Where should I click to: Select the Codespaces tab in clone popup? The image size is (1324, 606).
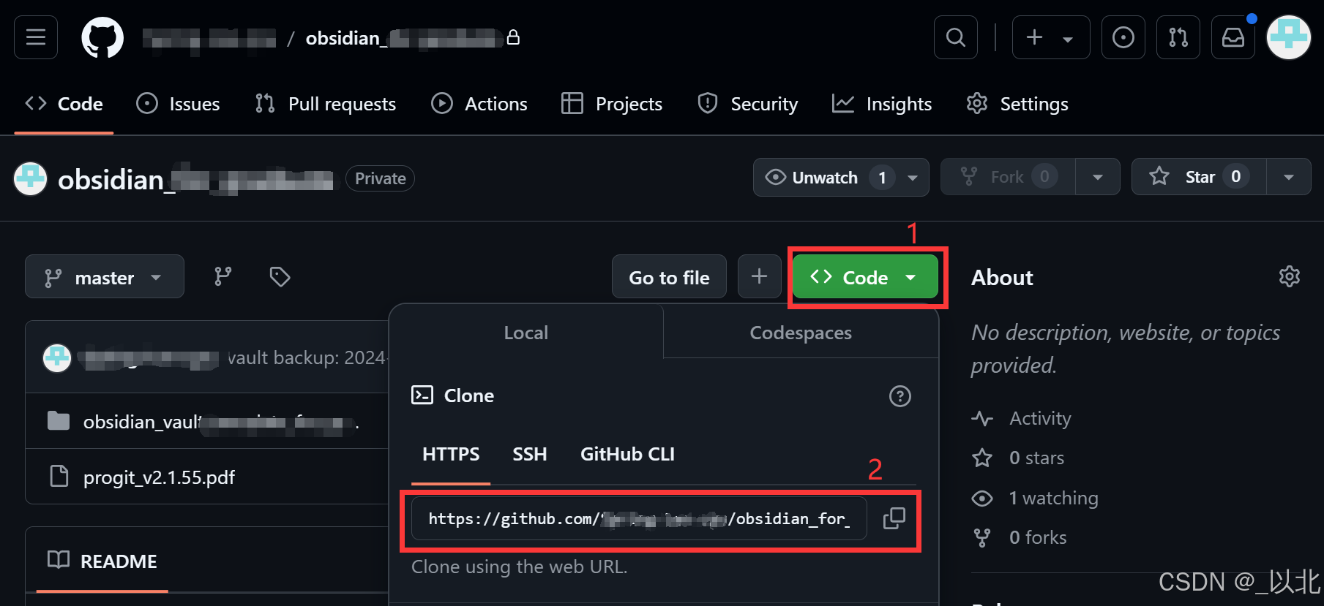tap(801, 332)
